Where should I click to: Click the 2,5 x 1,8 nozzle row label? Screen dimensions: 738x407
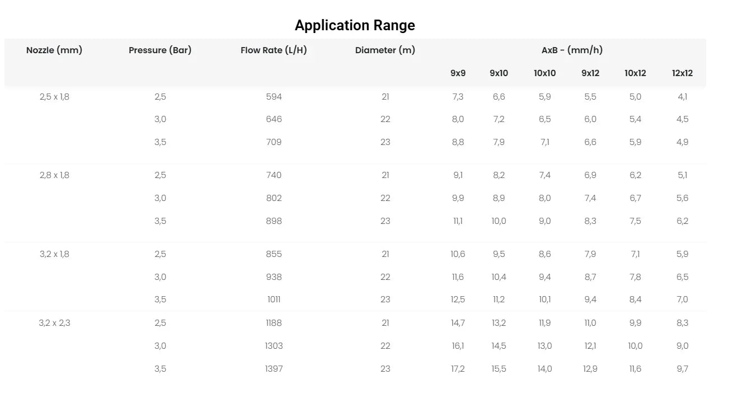[x=54, y=97]
